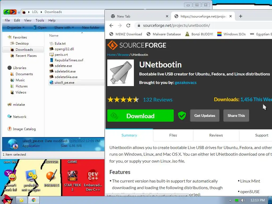Click the sdelete64a.exe file icon

(51, 77)
